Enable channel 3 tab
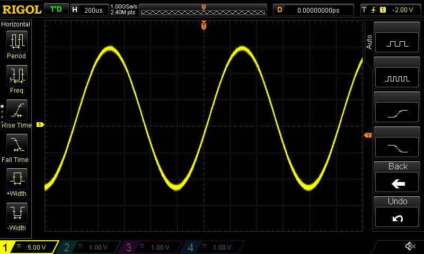This screenshot has height=254, width=424. (x=152, y=247)
